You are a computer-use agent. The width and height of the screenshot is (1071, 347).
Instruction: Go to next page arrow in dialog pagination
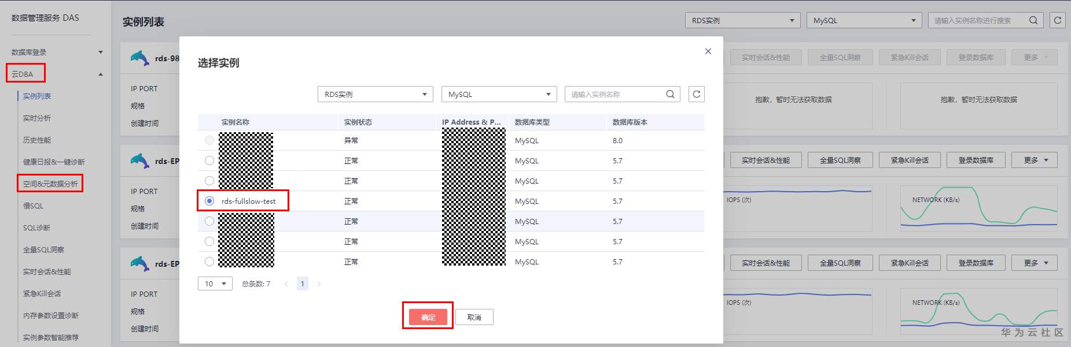coord(319,283)
